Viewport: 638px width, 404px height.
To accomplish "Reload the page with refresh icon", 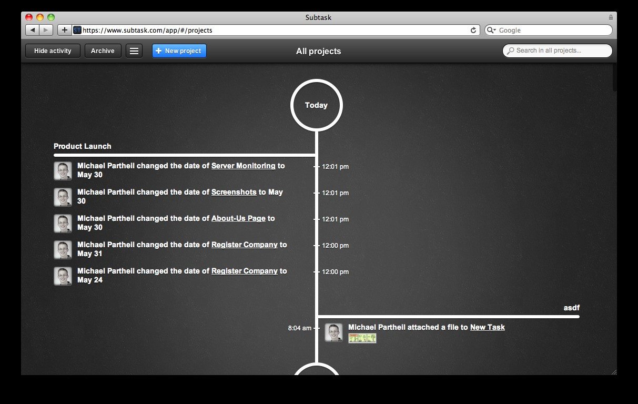I will click(x=473, y=31).
